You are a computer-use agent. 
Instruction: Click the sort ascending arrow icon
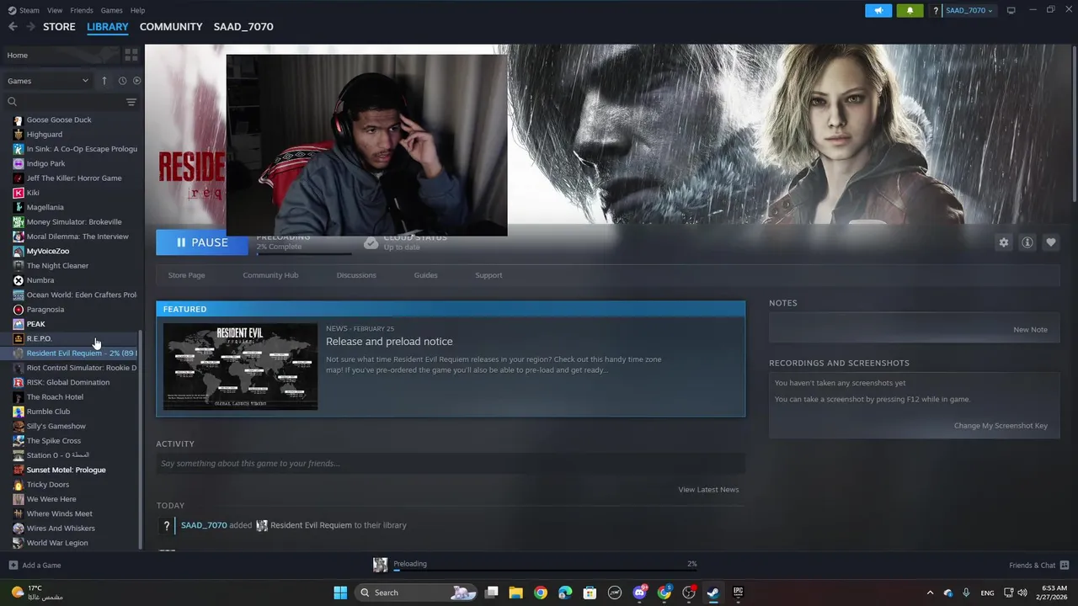(104, 81)
